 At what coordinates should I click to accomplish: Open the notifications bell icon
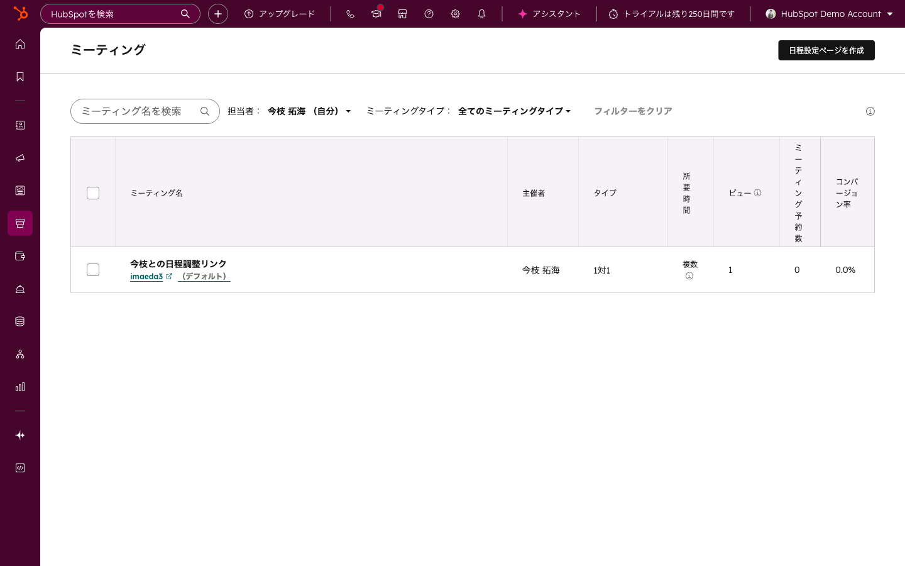(x=481, y=13)
